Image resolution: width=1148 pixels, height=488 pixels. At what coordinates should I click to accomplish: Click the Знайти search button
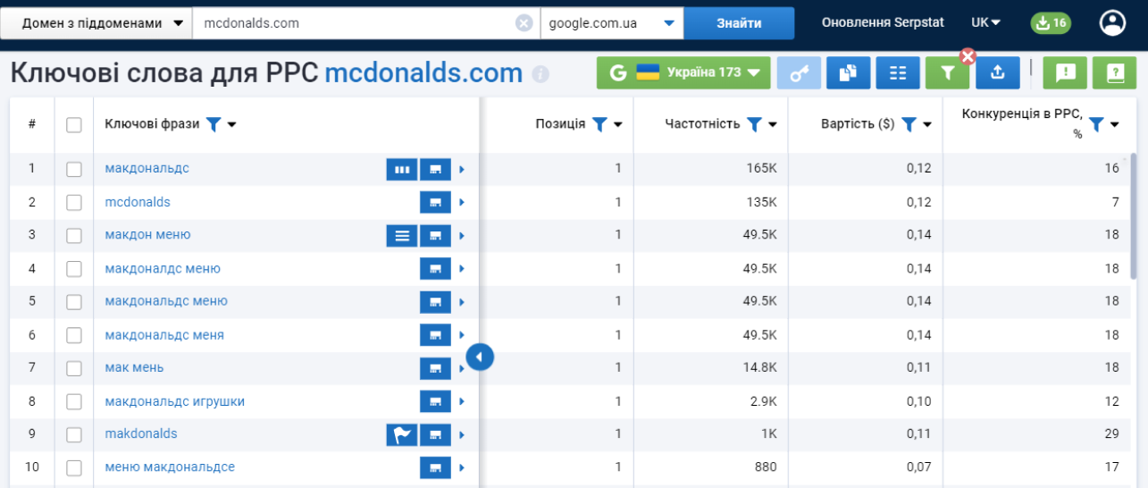[739, 23]
